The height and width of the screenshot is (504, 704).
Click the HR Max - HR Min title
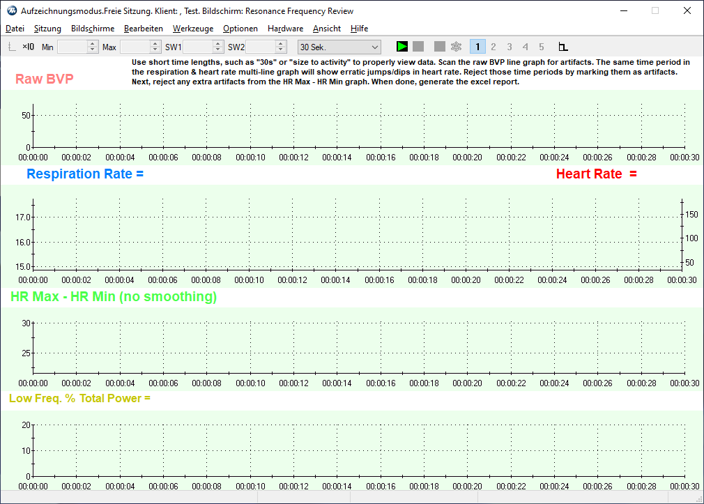pyautogui.click(x=114, y=296)
